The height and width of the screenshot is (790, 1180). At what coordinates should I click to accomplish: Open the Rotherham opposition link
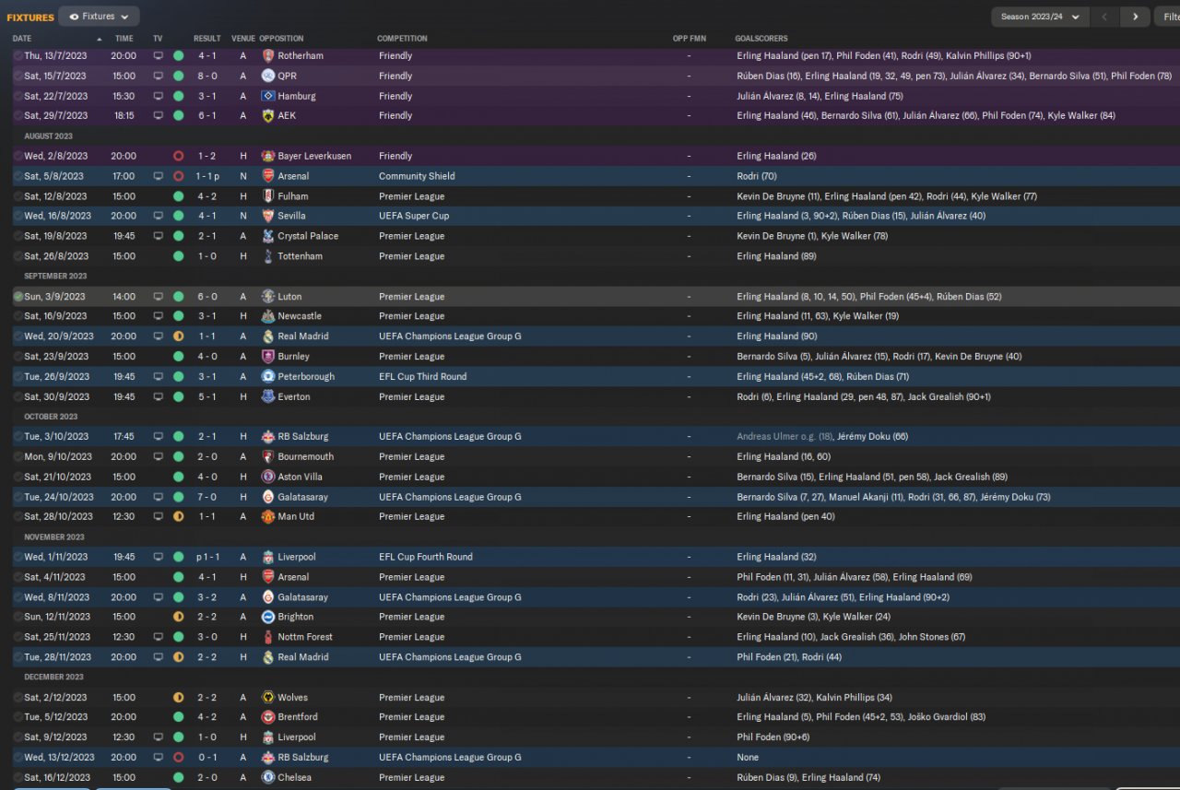point(301,56)
